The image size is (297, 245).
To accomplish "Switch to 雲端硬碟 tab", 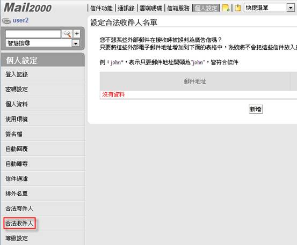I will pos(151,8).
